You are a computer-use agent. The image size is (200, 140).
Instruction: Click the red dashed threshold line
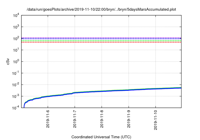pyautogui.click(x=101, y=42)
